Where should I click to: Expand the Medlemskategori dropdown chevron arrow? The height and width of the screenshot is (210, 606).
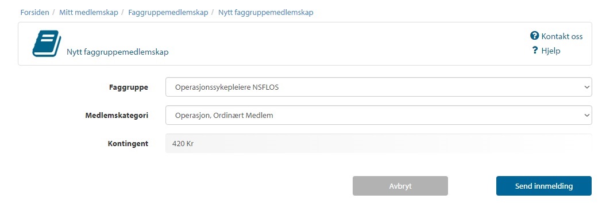586,115
